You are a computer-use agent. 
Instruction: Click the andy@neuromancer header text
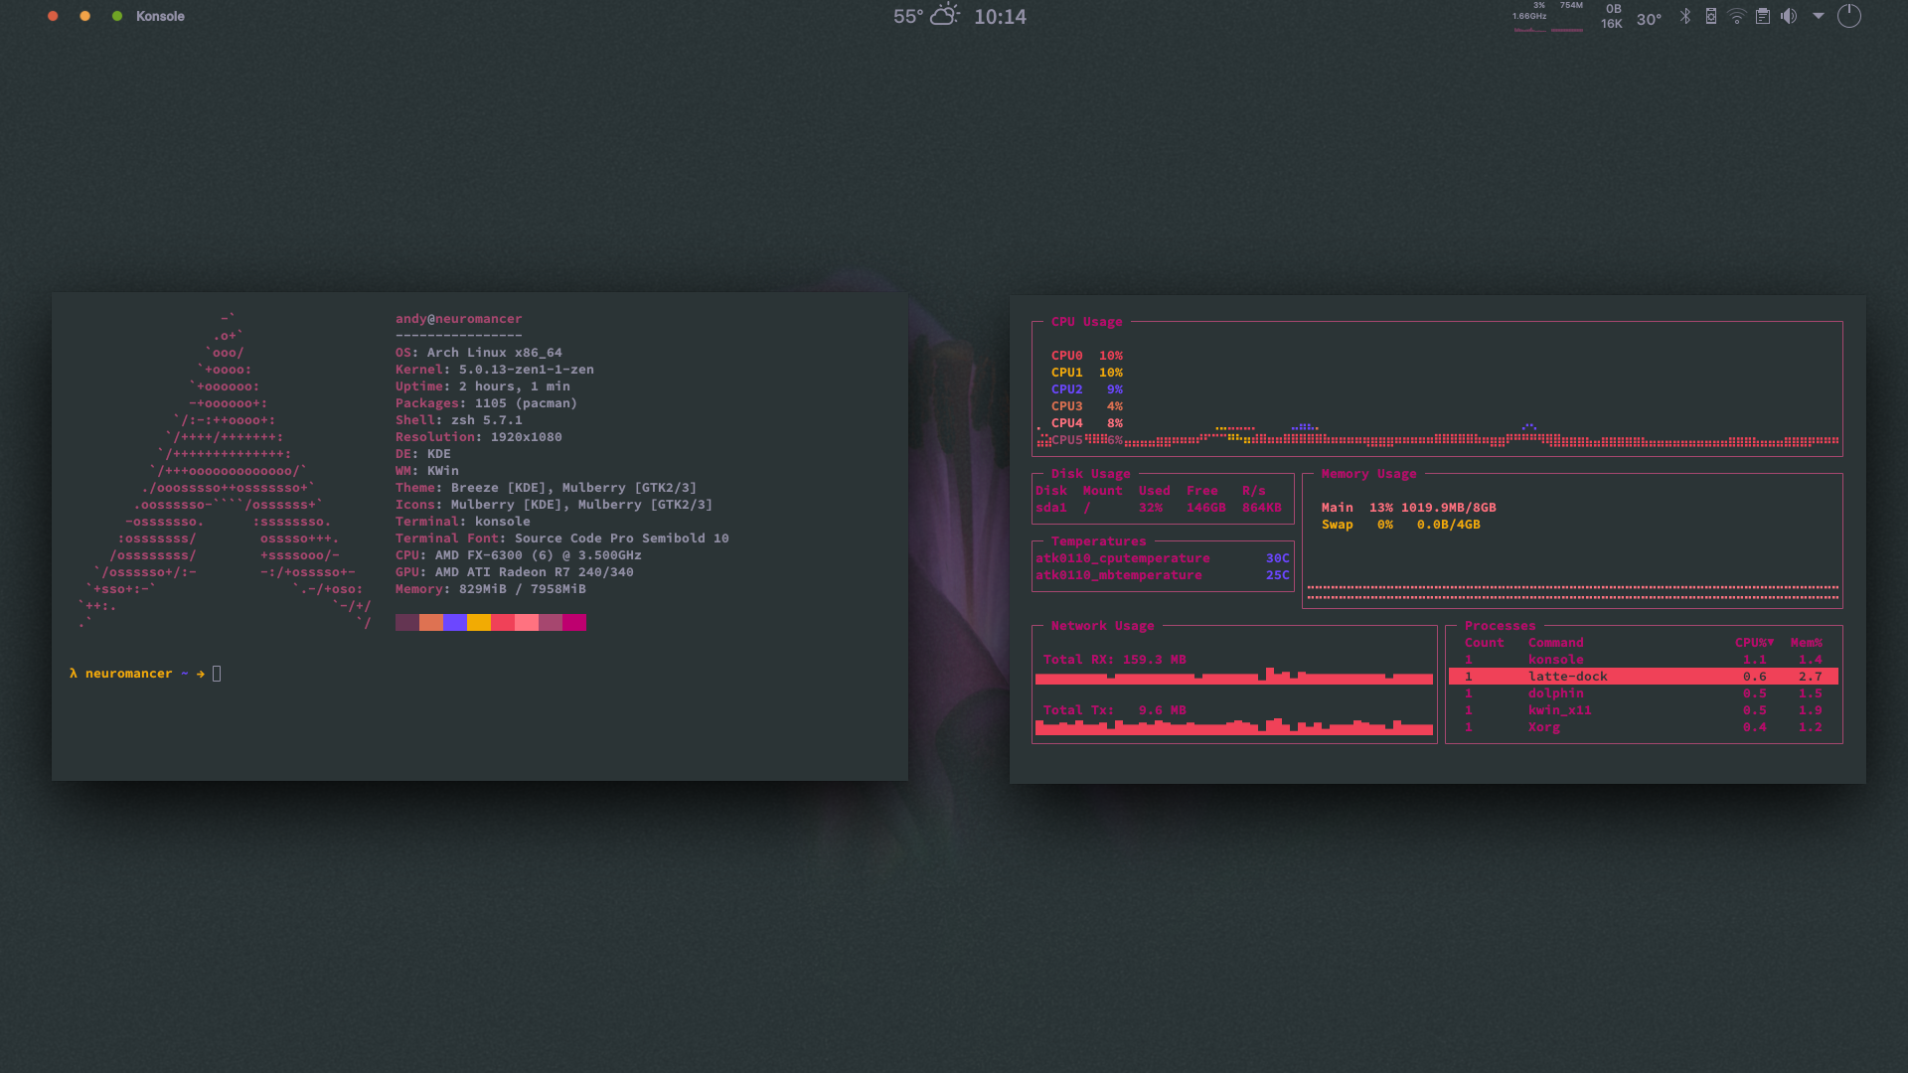(458, 319)
